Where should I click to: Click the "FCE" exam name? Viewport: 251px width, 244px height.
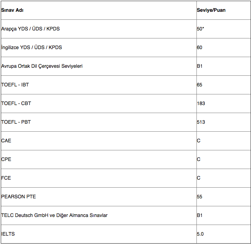click(x=6, y=178)
